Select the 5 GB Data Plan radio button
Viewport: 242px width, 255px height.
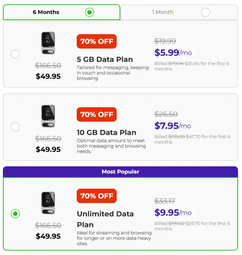coord(15,54)
